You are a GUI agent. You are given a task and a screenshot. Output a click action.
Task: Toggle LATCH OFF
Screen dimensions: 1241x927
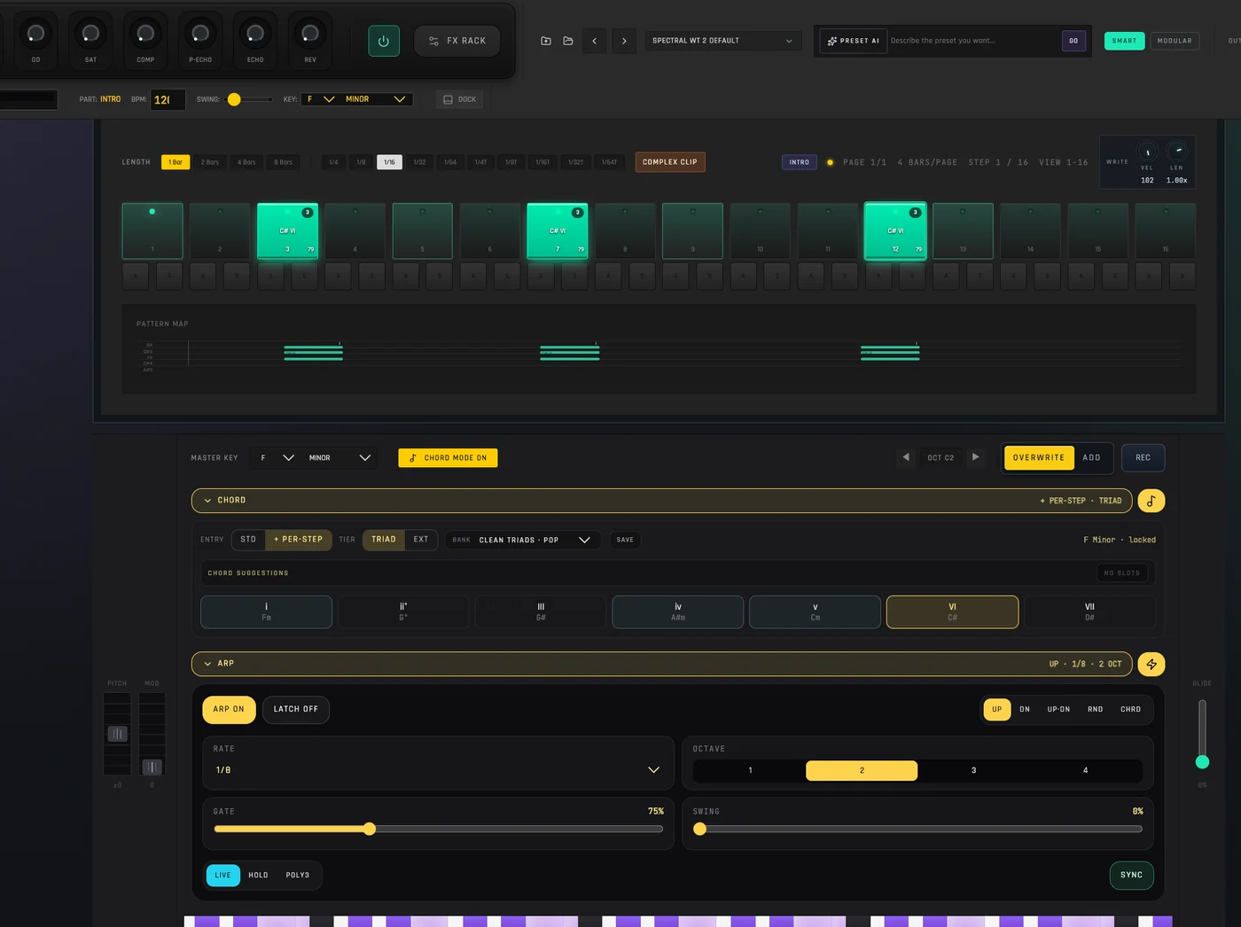point(296,709)
